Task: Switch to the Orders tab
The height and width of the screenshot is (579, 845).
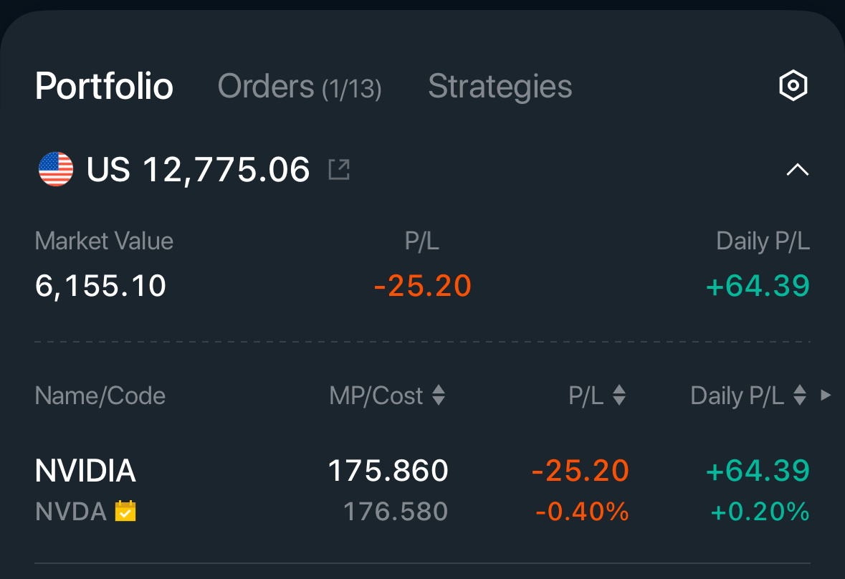Action: click(300, 86)
